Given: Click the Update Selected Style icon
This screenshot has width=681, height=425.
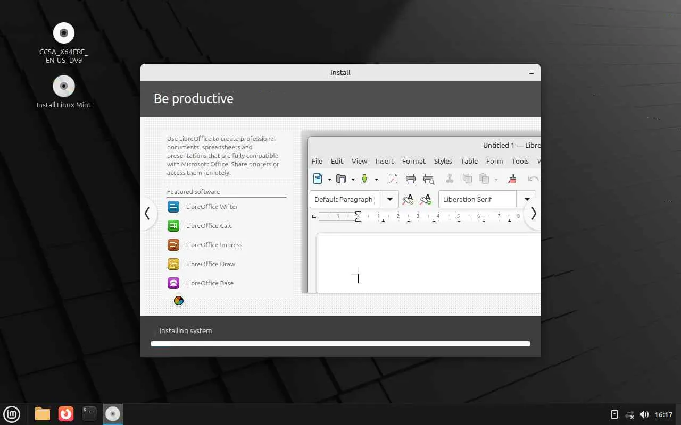Looking at the screenshot, I should click(x=408, y=200).
